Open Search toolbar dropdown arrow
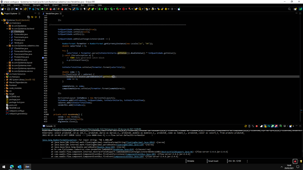303x170 pixels. [x=142, y=9]
